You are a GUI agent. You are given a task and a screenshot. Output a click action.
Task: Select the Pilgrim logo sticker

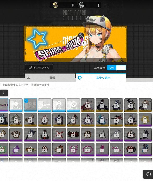point(59,105)
